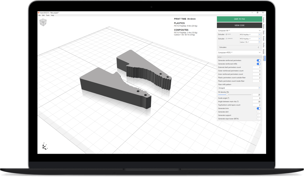The height and width of the screenshot is (178, 304).
Task: Toggle Generate reinforced infills switch
Action: tap(259, 64)
